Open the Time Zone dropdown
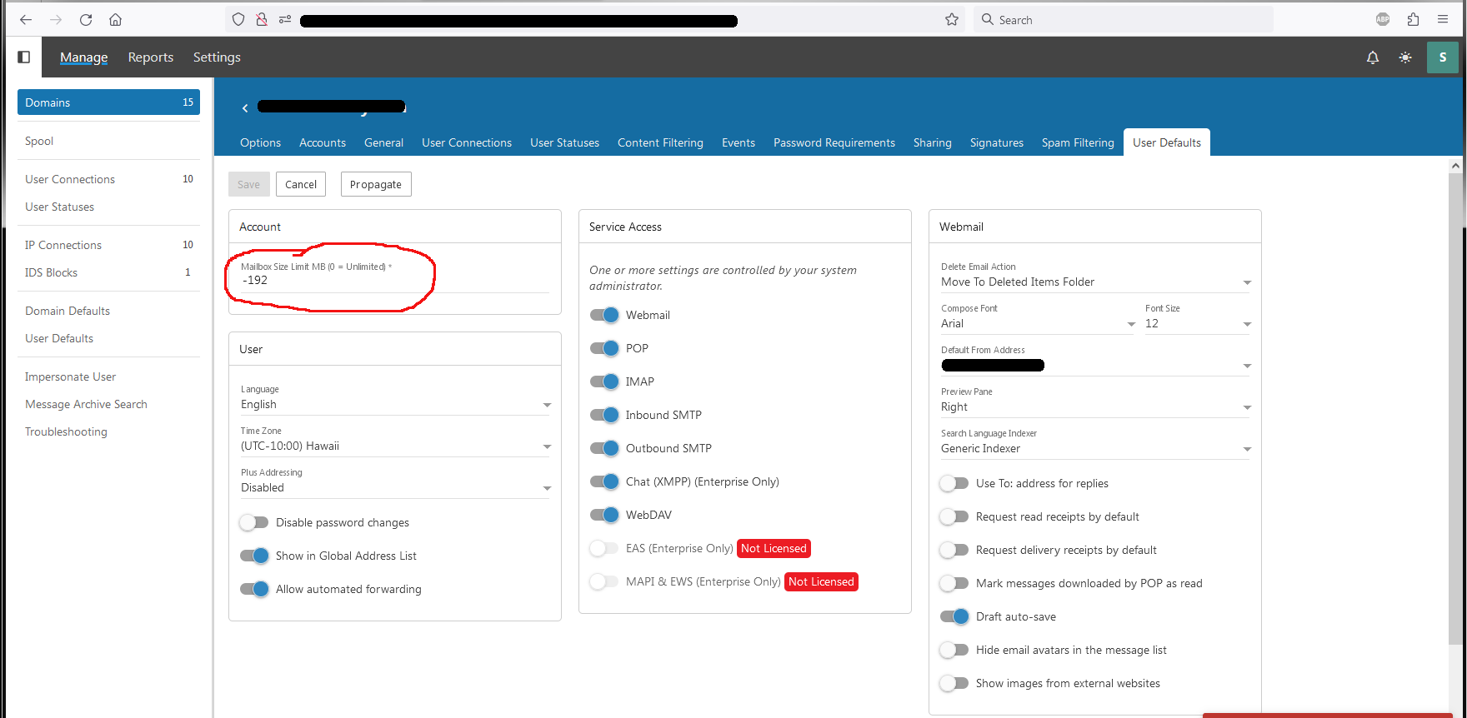 (x=395, y=446)
